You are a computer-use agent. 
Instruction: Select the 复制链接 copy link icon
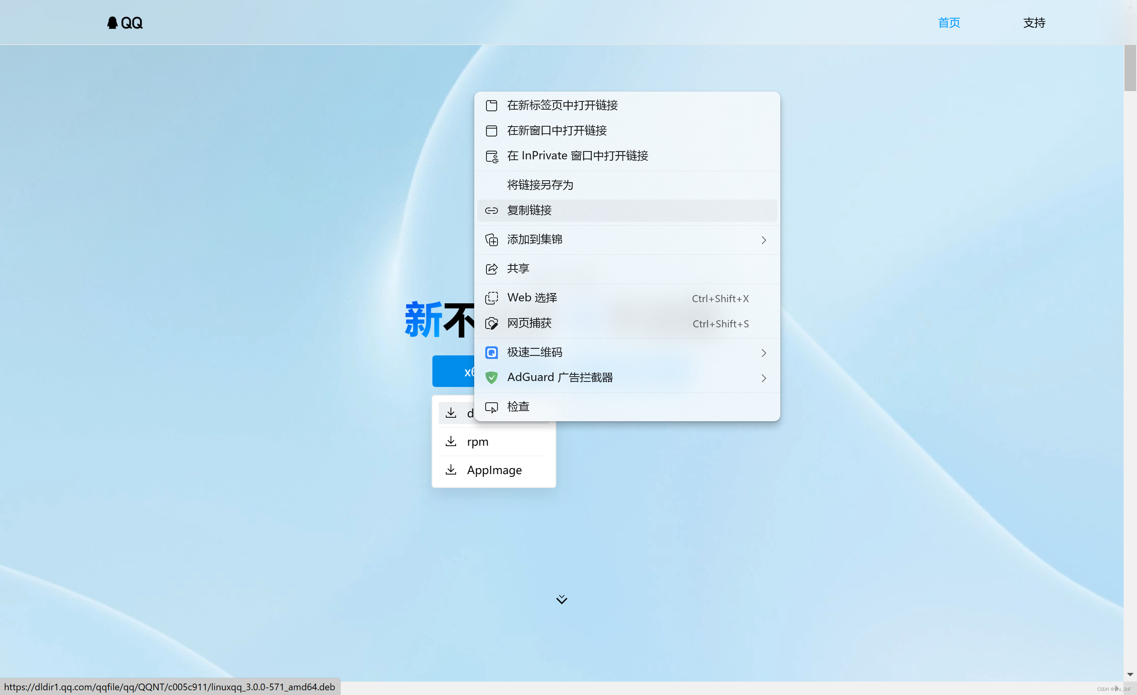492,211
